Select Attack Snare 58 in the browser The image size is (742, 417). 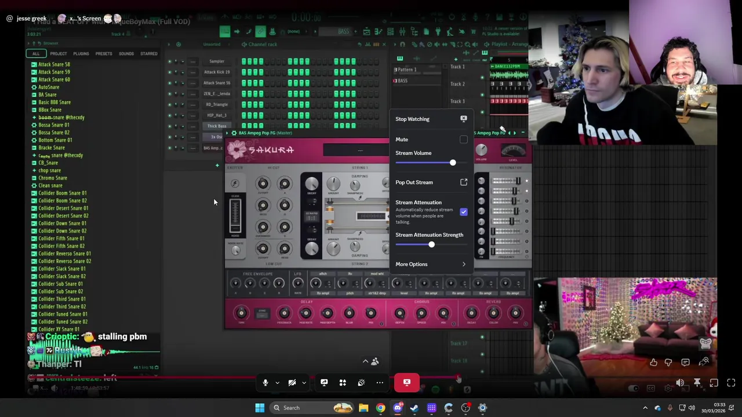[54, 64]
